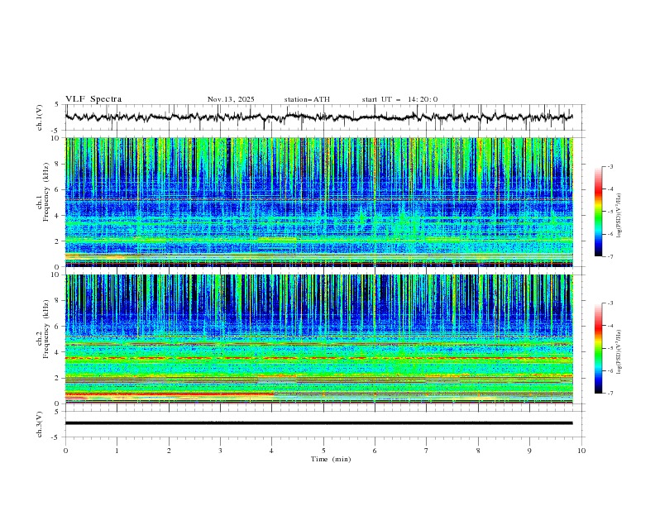Click the ch.2 spectrogram color scale bar
The height and width of the screenshot is (506, 655).
[x=598, y=348]
